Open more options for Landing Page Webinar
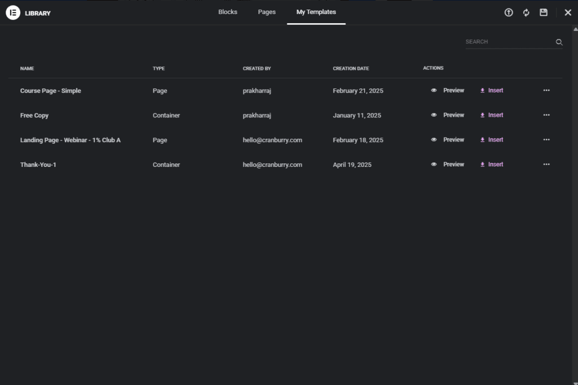Image resolution: width=578 pixels, height=385 pixels. pyautogui.click(x=546, y=140)
